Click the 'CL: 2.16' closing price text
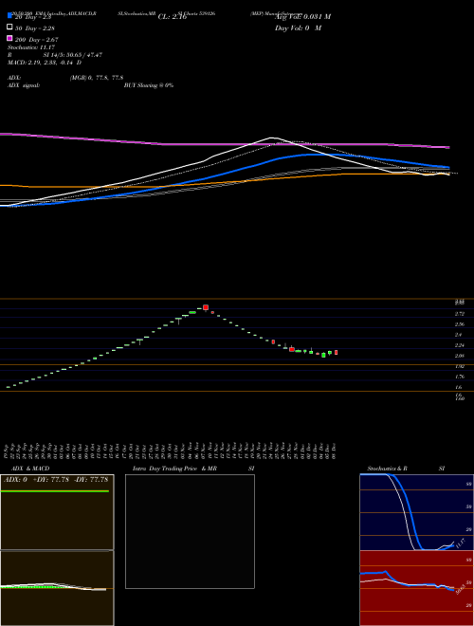Image resolution: width=474 pixels, height=626 pixels. coord(173,17)
